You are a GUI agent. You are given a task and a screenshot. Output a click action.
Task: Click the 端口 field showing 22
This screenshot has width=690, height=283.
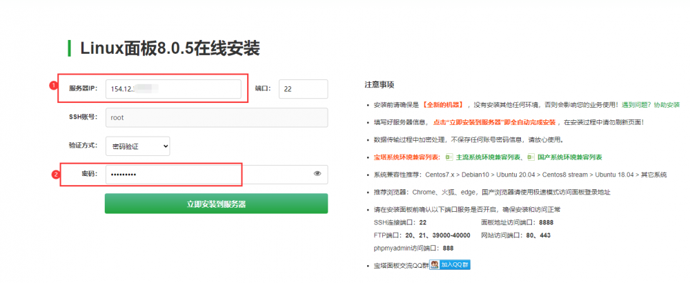tap(303, 89)
